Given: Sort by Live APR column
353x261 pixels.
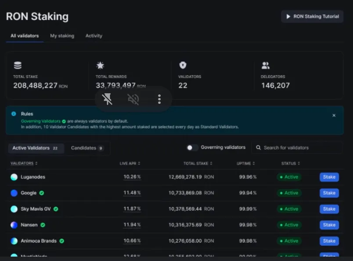Looking at the screenshot, I should point(130,163).
